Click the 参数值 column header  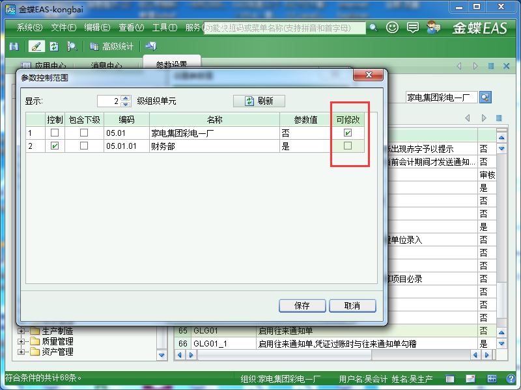coord(305,120)
